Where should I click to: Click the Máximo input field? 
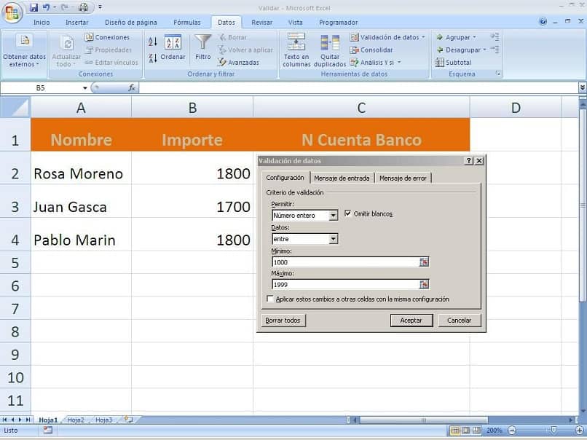pyautogui.click(x=345, y=285)
